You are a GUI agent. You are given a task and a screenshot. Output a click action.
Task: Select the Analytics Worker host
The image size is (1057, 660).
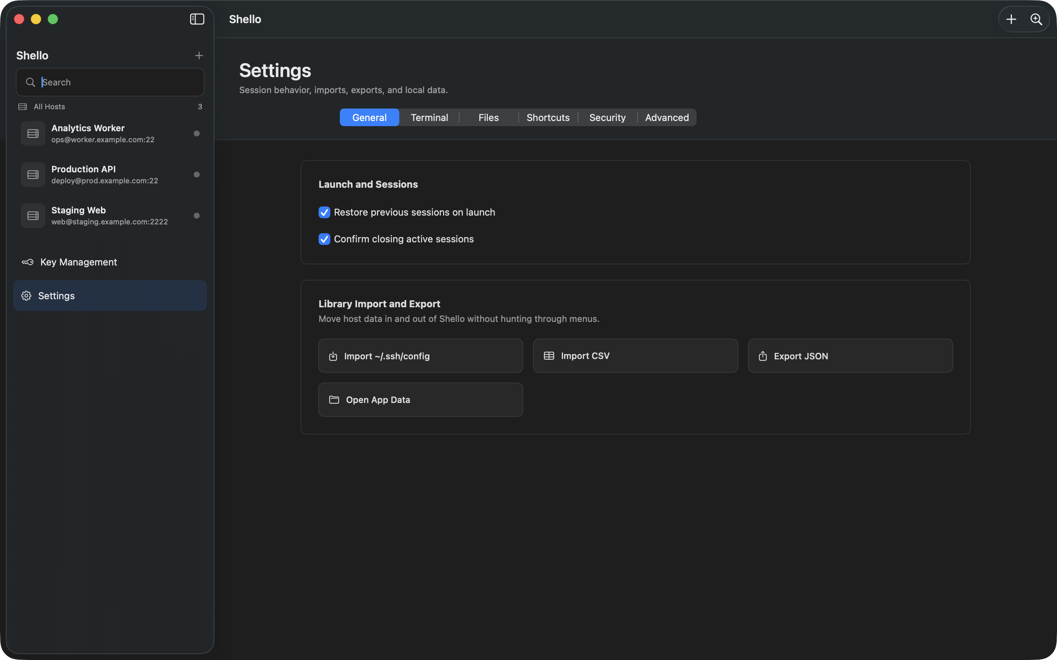110,133
